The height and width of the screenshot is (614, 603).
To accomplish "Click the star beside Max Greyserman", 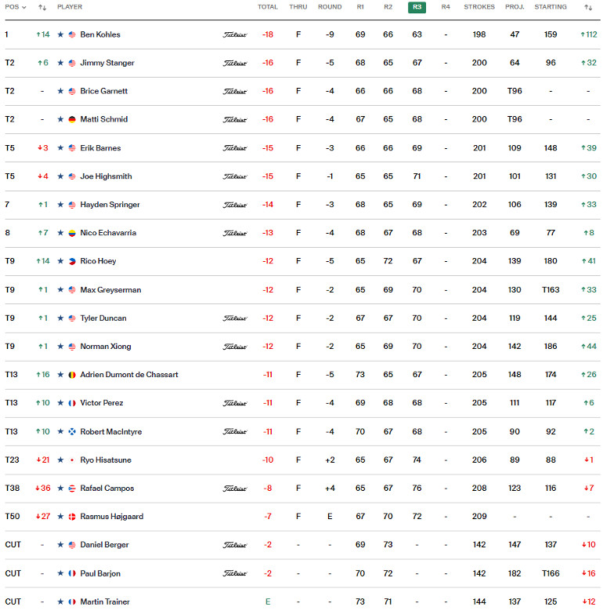I will [60, 289].
